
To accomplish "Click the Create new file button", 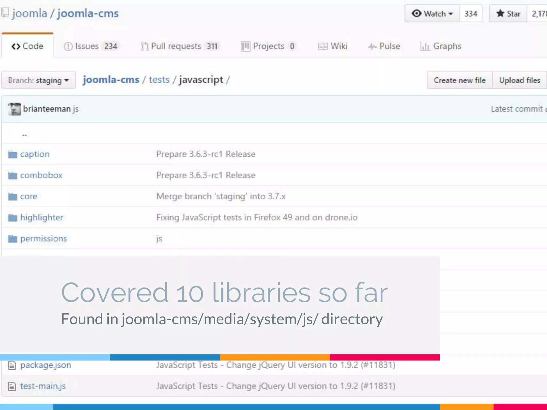I will point(460,80).
